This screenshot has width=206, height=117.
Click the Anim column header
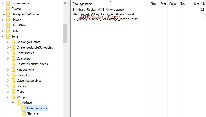pos(172,4)
